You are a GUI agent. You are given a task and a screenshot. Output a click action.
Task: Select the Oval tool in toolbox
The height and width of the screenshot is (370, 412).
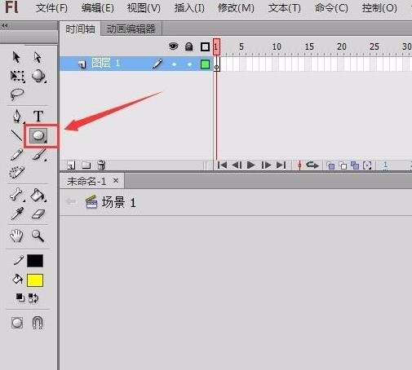[38, 135]
